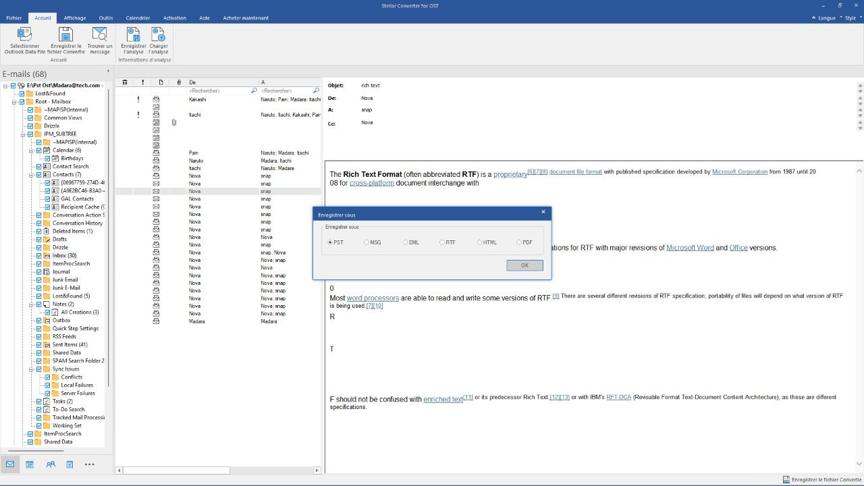864x486 pixels.
Task: Open the Outils tab
Action: tap(106, 18)
